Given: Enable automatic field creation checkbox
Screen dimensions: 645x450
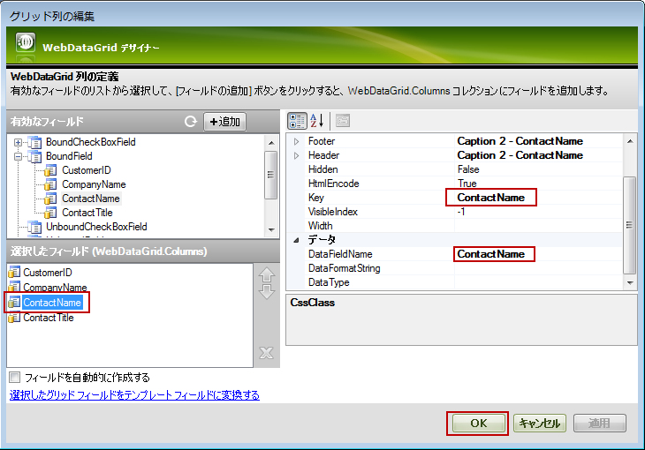Looking at the screenshot, I should [15, 378].
